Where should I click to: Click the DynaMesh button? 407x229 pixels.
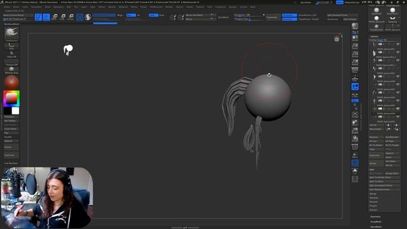point(223,17)
